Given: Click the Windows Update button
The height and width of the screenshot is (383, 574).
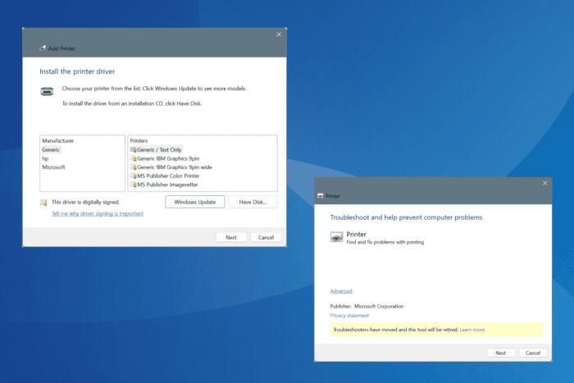Looking at the screenshot, I should [195, 202].
